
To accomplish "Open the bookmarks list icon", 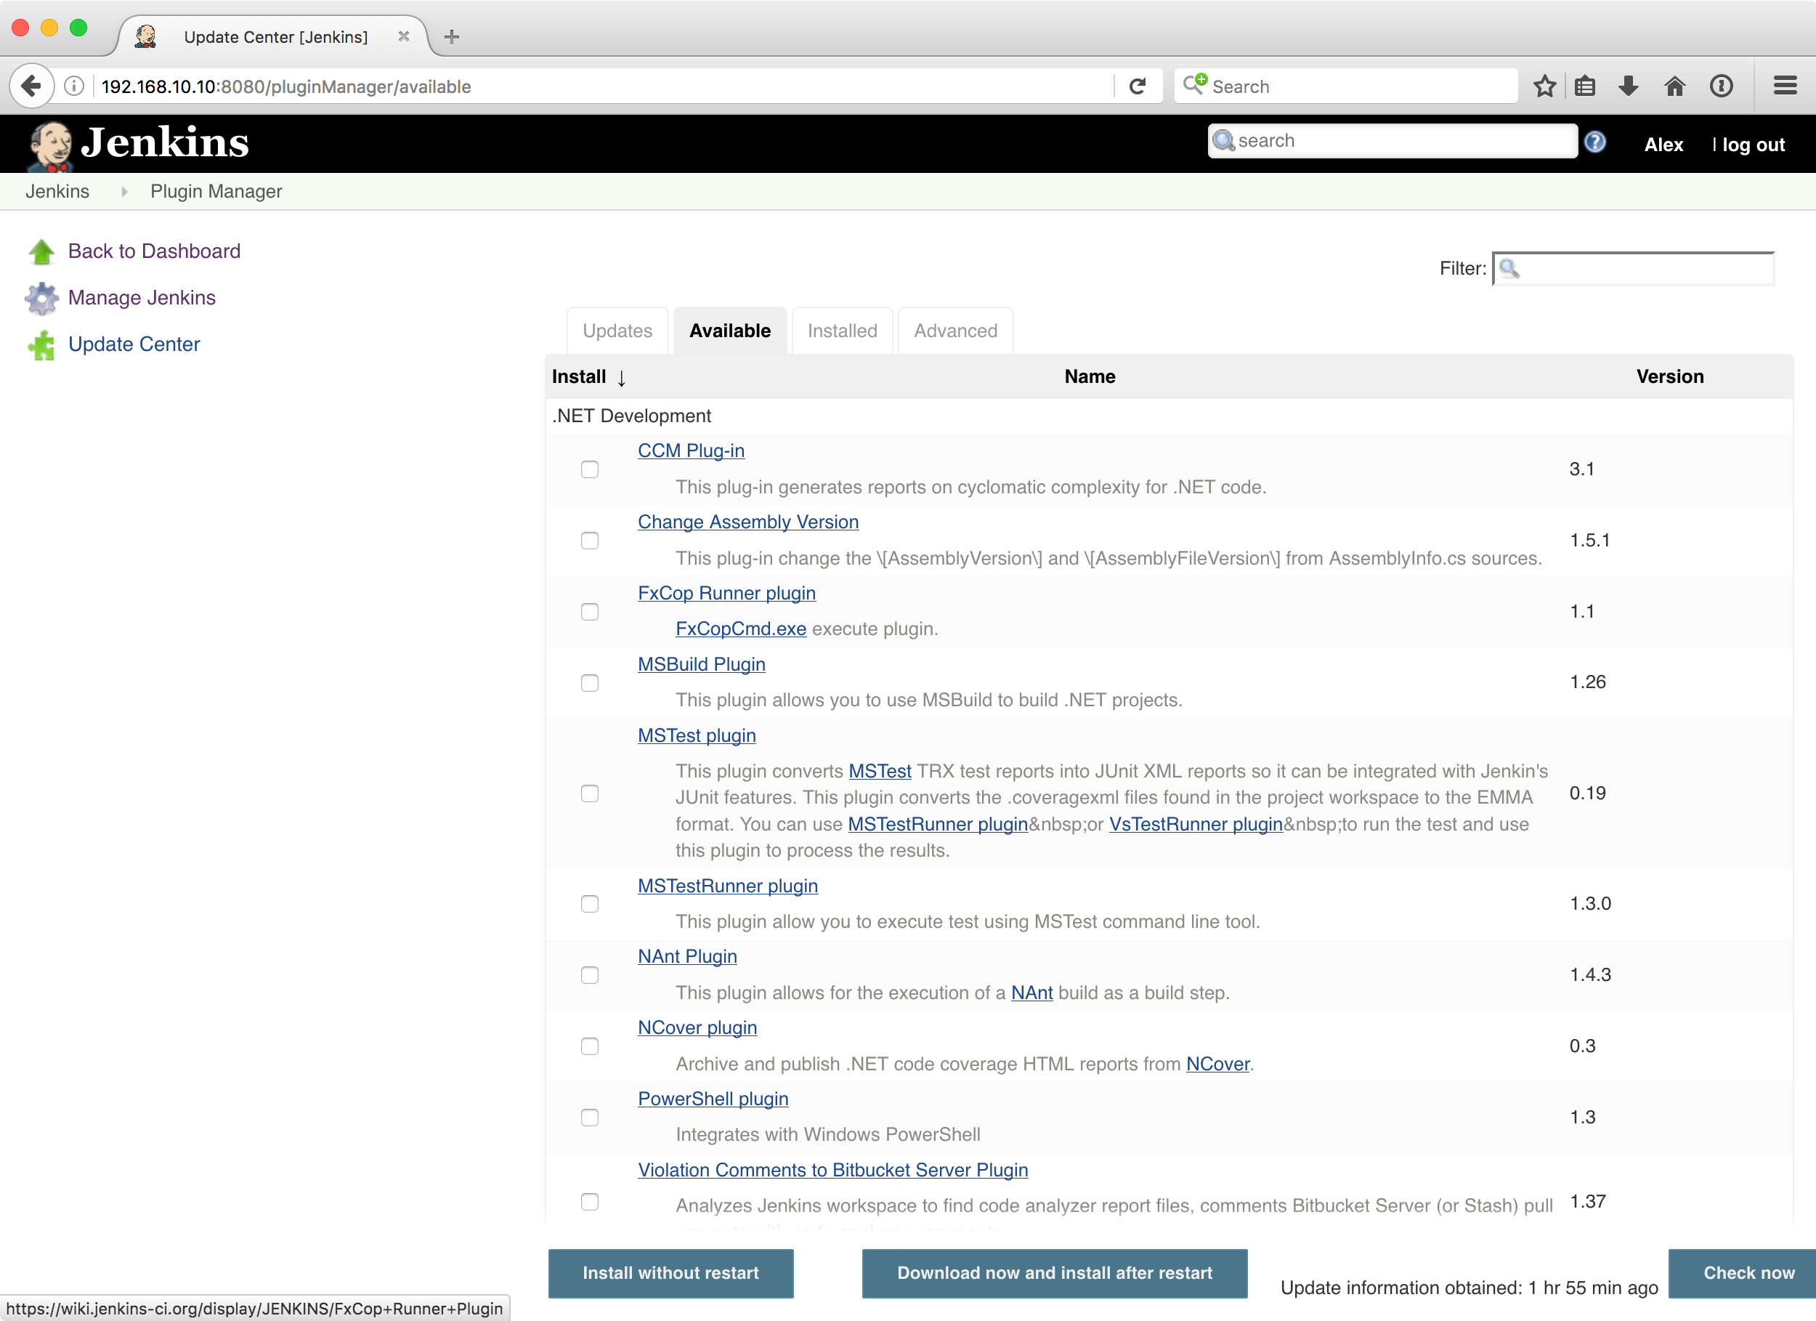I will click(1584, 86).
